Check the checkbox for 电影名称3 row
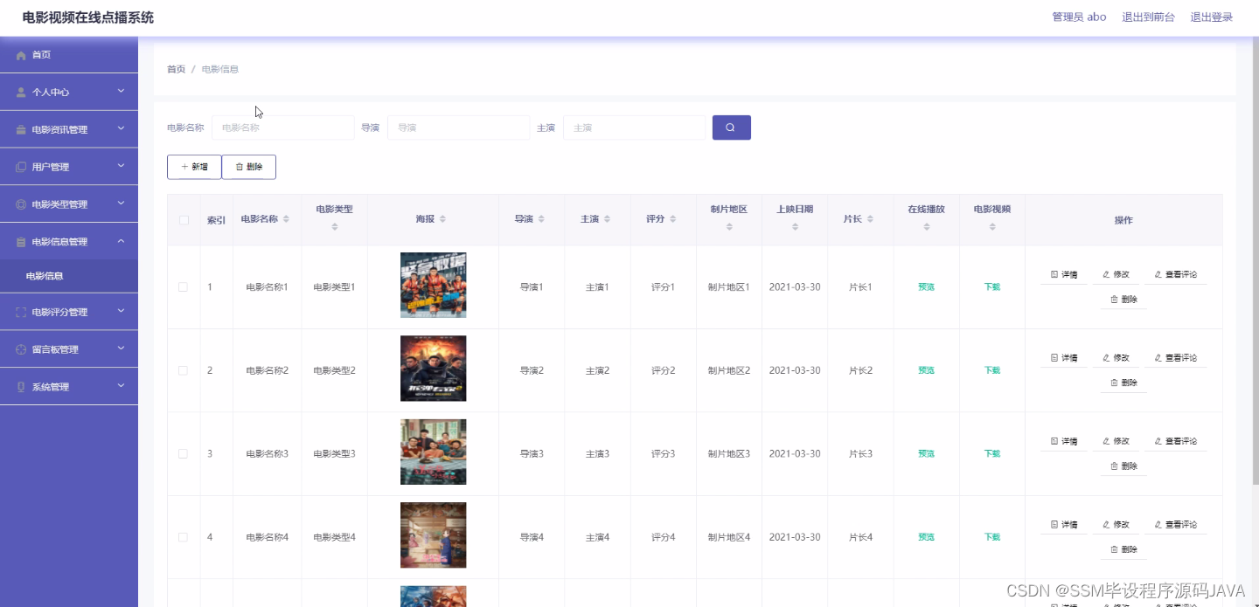1259x607 pixels. coord(183,453)
